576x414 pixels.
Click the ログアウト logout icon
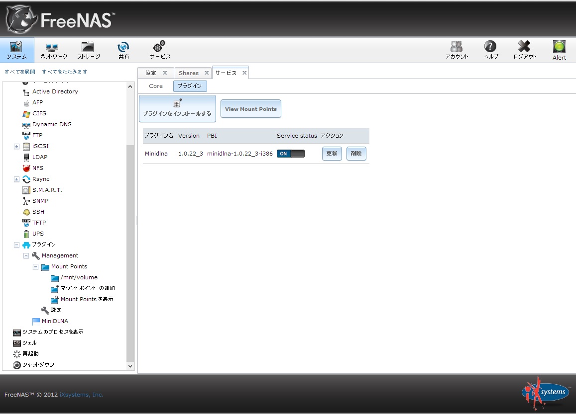pyautogui.click(x=525, y=50)
